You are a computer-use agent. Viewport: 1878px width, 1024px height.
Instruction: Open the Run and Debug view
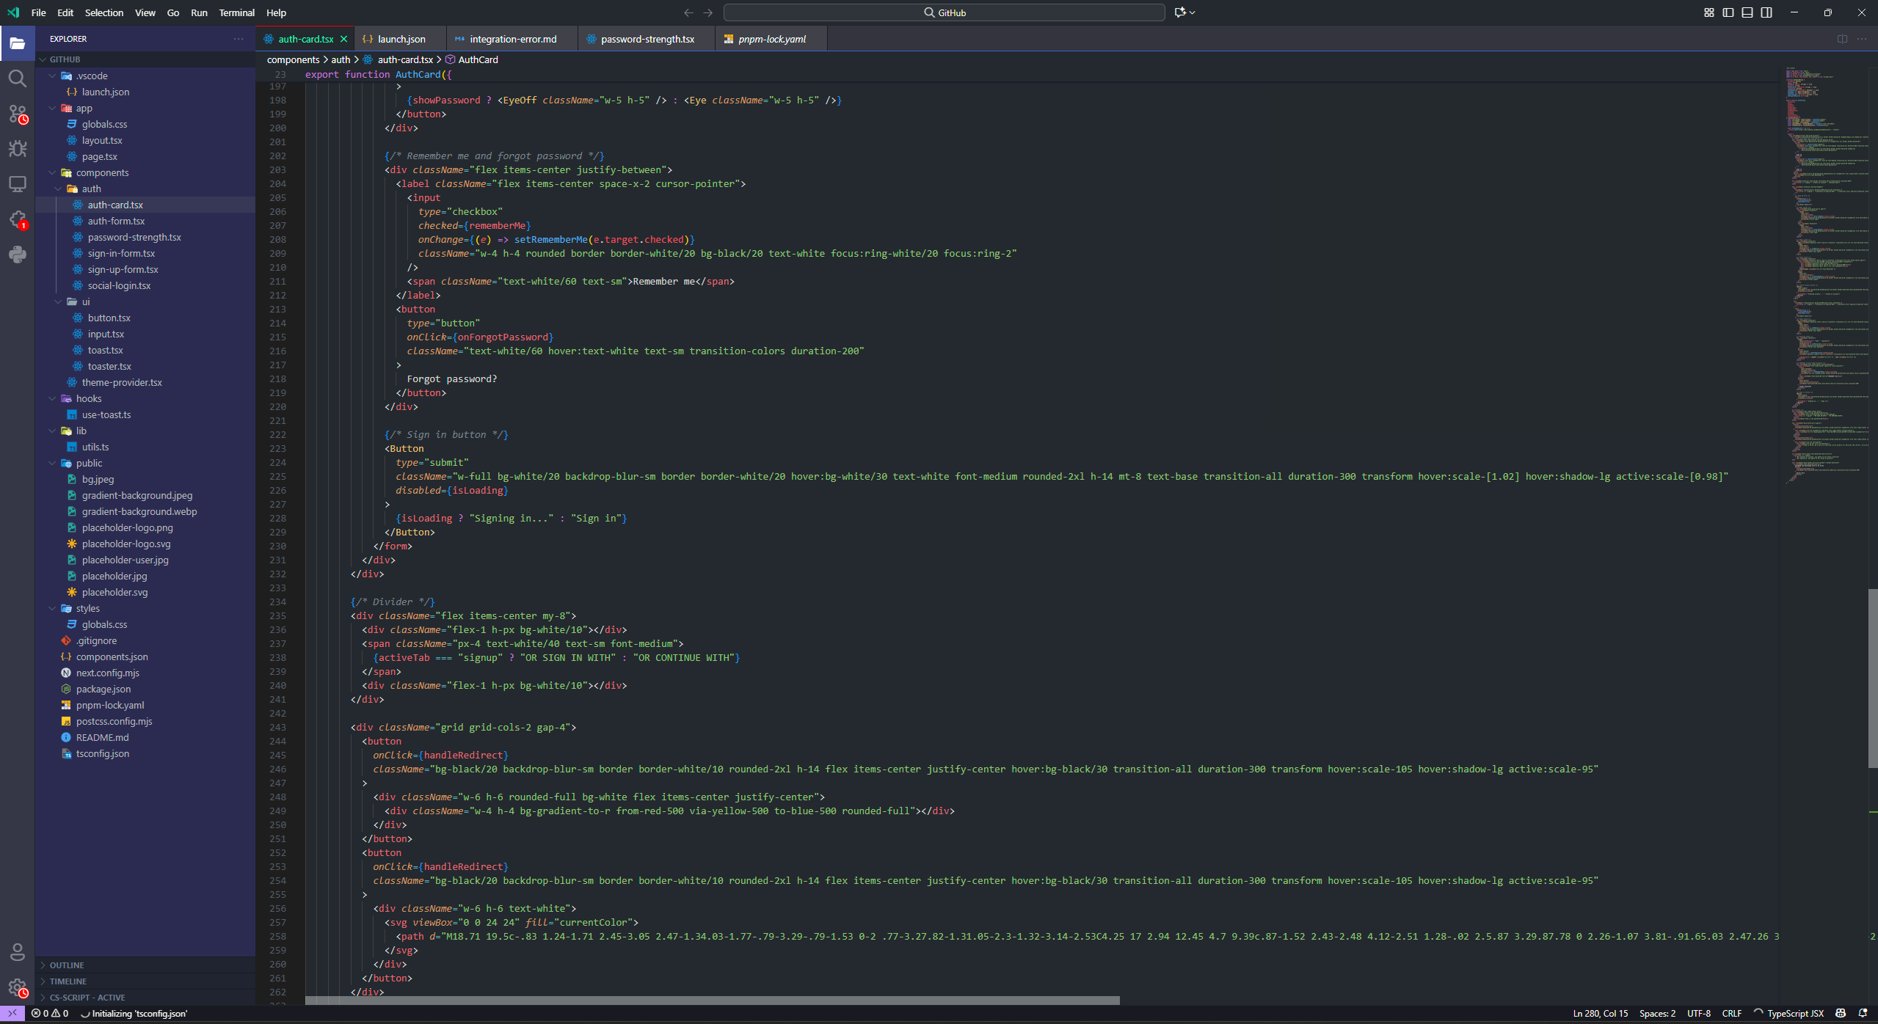click(18, 149)
